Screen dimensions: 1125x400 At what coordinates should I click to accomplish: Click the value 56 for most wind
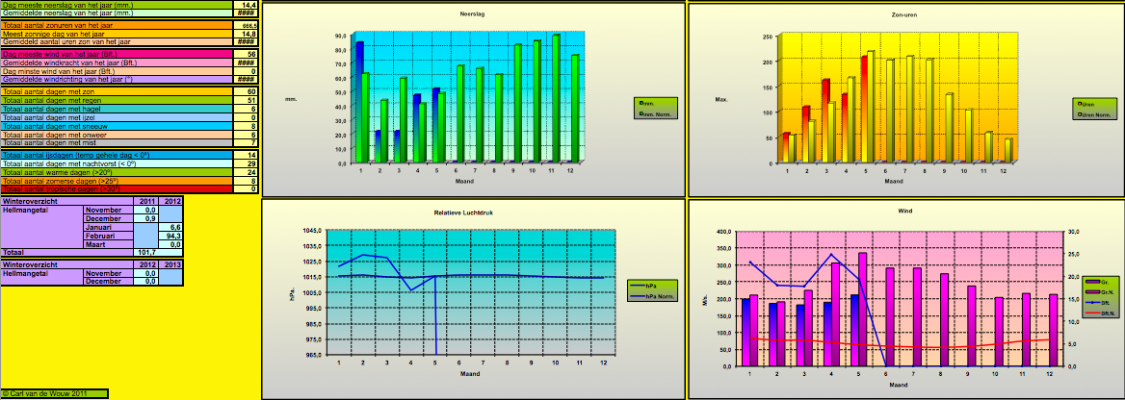click(x=247, y=54)
